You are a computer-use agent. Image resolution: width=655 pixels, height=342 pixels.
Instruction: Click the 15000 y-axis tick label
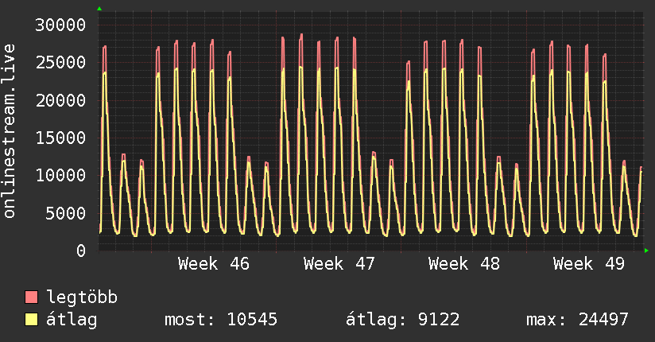(61, 138)
